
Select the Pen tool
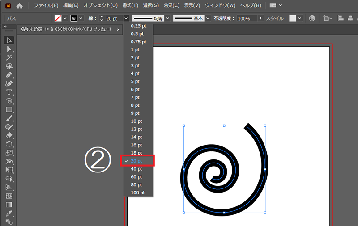click(x=9, y=75)
